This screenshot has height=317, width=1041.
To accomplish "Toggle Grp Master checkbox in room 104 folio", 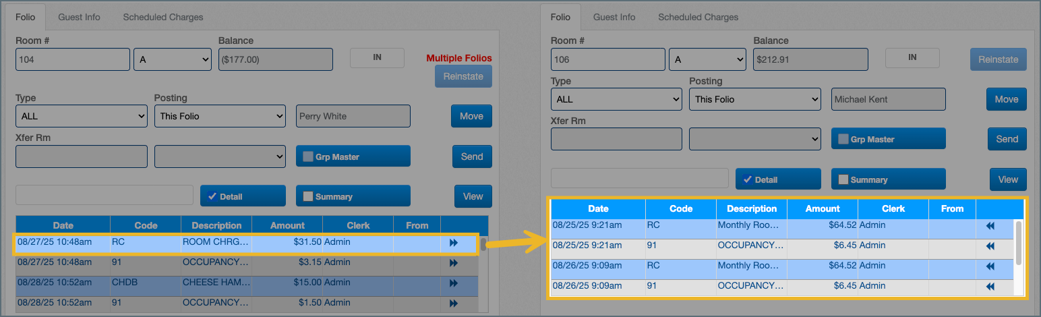I will coord(308,156).
